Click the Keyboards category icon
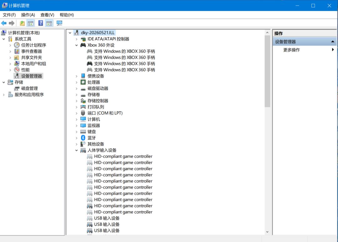Screen dimensions: 338x242 83,131
